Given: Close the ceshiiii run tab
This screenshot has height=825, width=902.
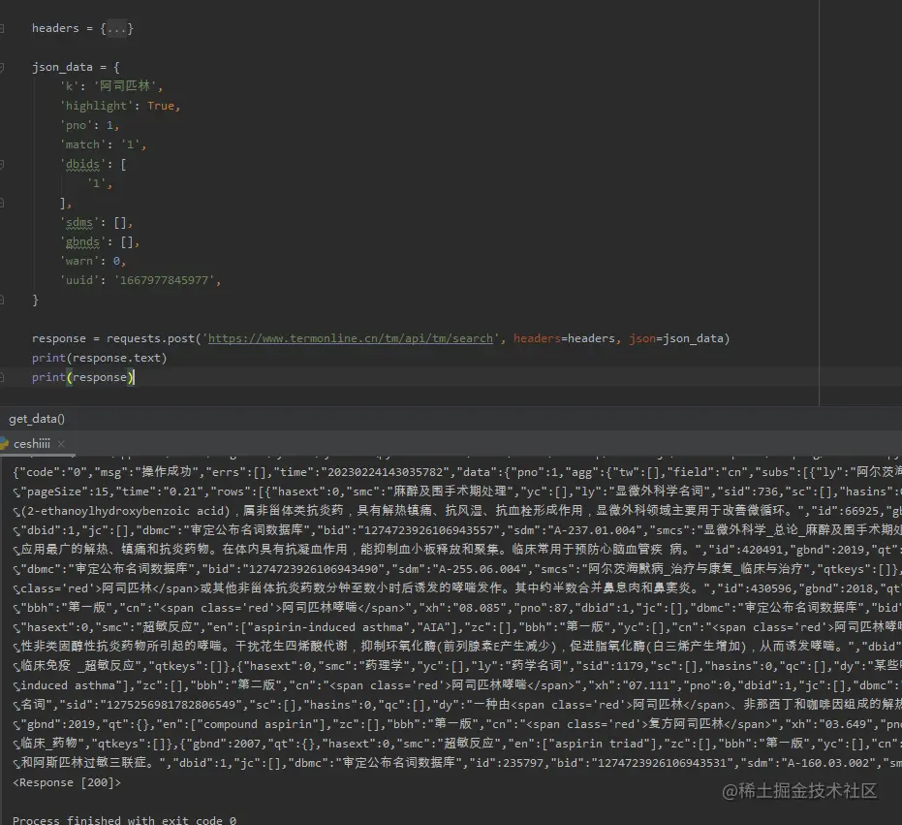Looking at the screenshot, I should click(x=61, y=444).
